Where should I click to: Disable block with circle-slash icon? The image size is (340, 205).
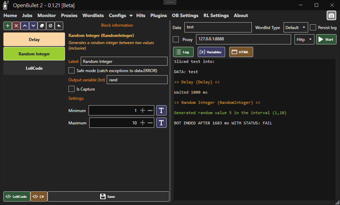coord(50,26)
